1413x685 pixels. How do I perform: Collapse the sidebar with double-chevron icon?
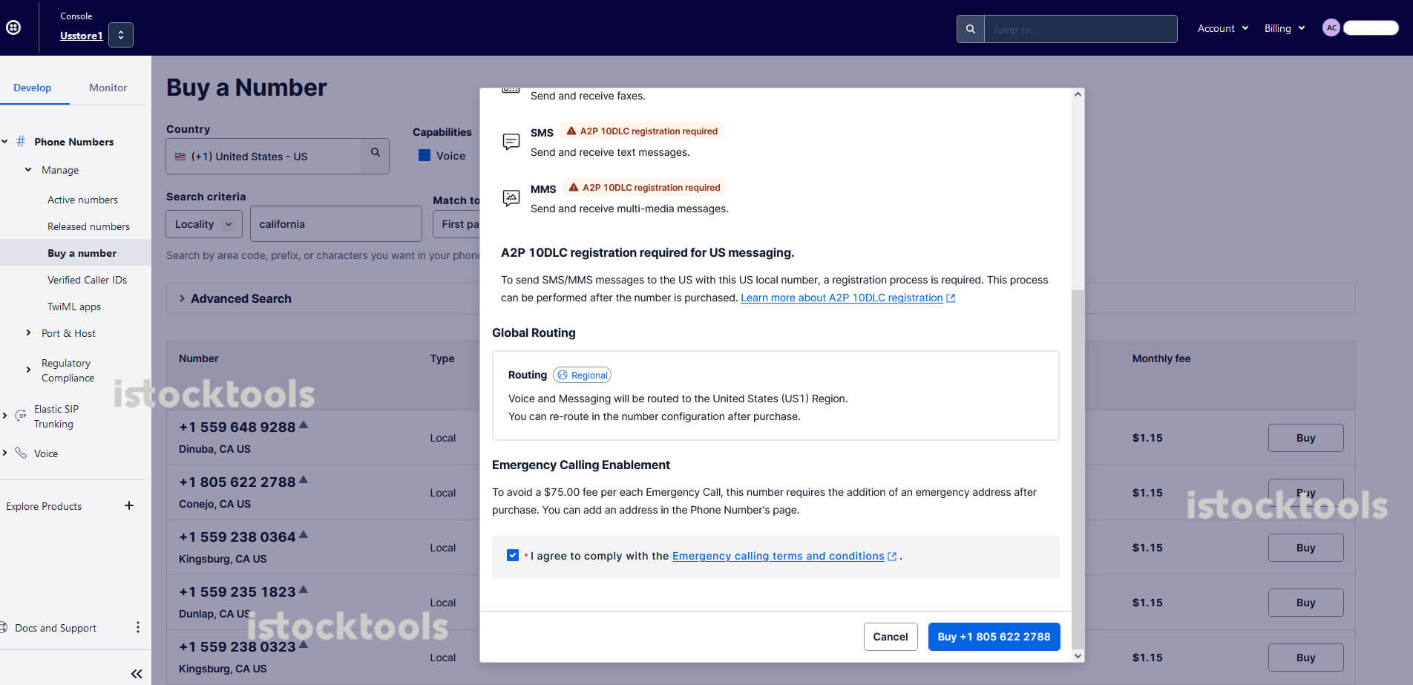coord(137,674)
